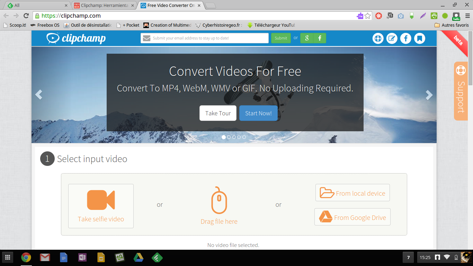Click the Take selfie video camera option
Image resolution: width=473 pixels, height=266 pixels.
pos(101,206)
